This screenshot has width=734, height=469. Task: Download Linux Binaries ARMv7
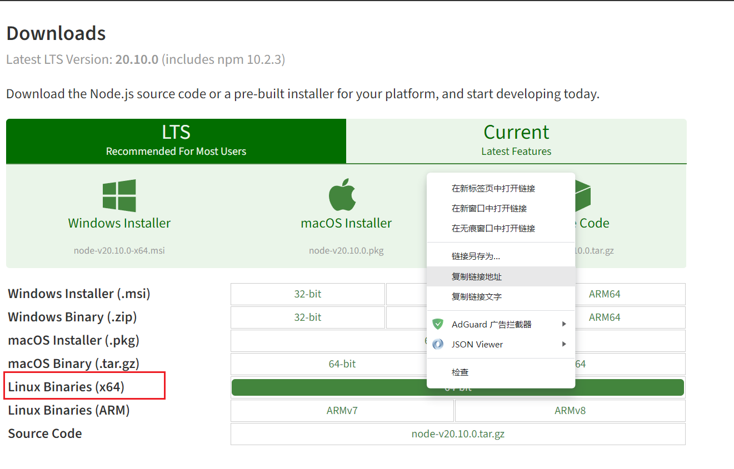[x=342, y=411]
